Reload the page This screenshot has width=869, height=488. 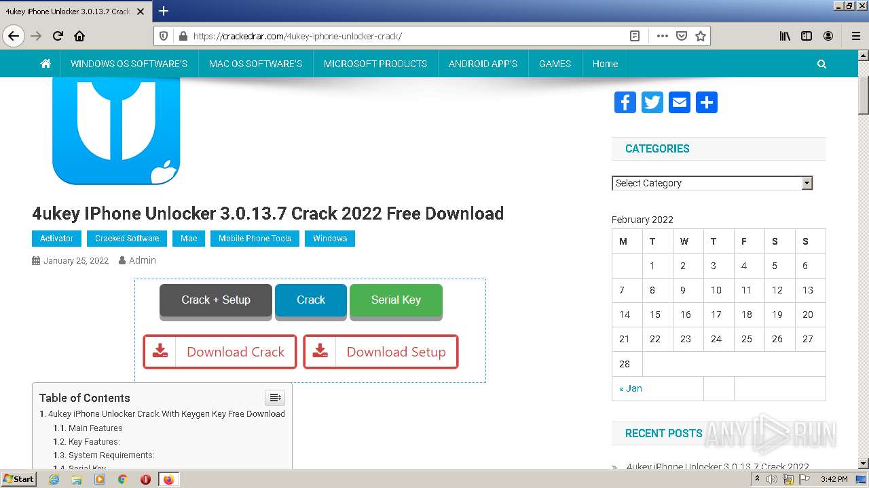(x=58, y=36)
